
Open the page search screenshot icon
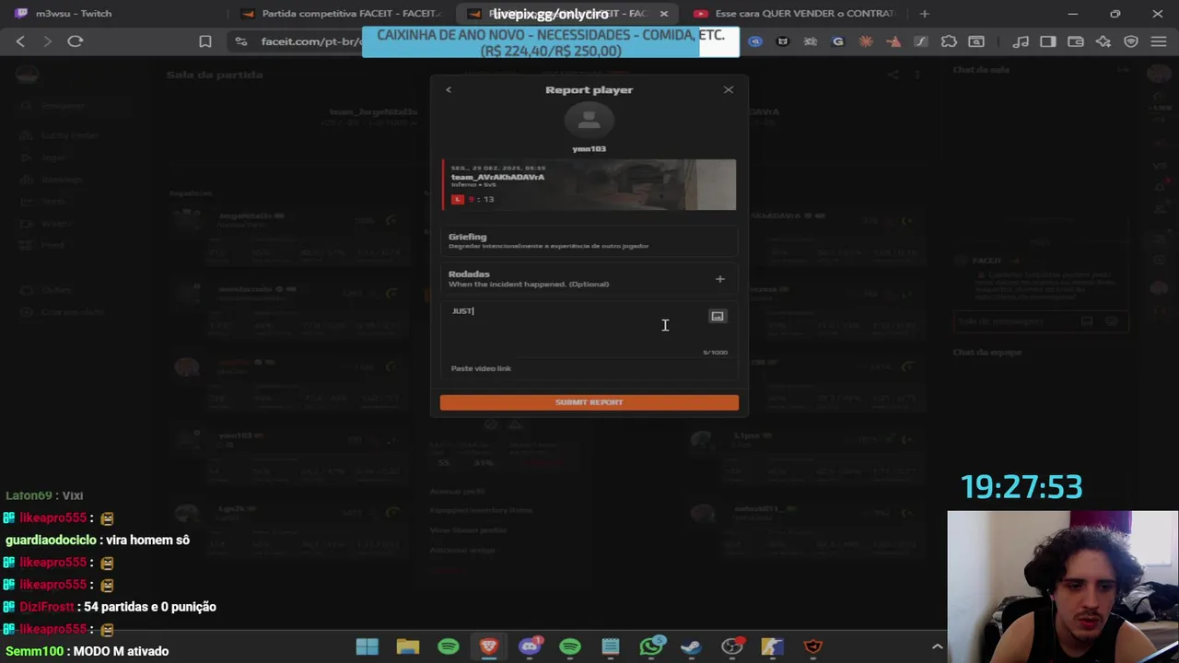(x=976, y=41)
